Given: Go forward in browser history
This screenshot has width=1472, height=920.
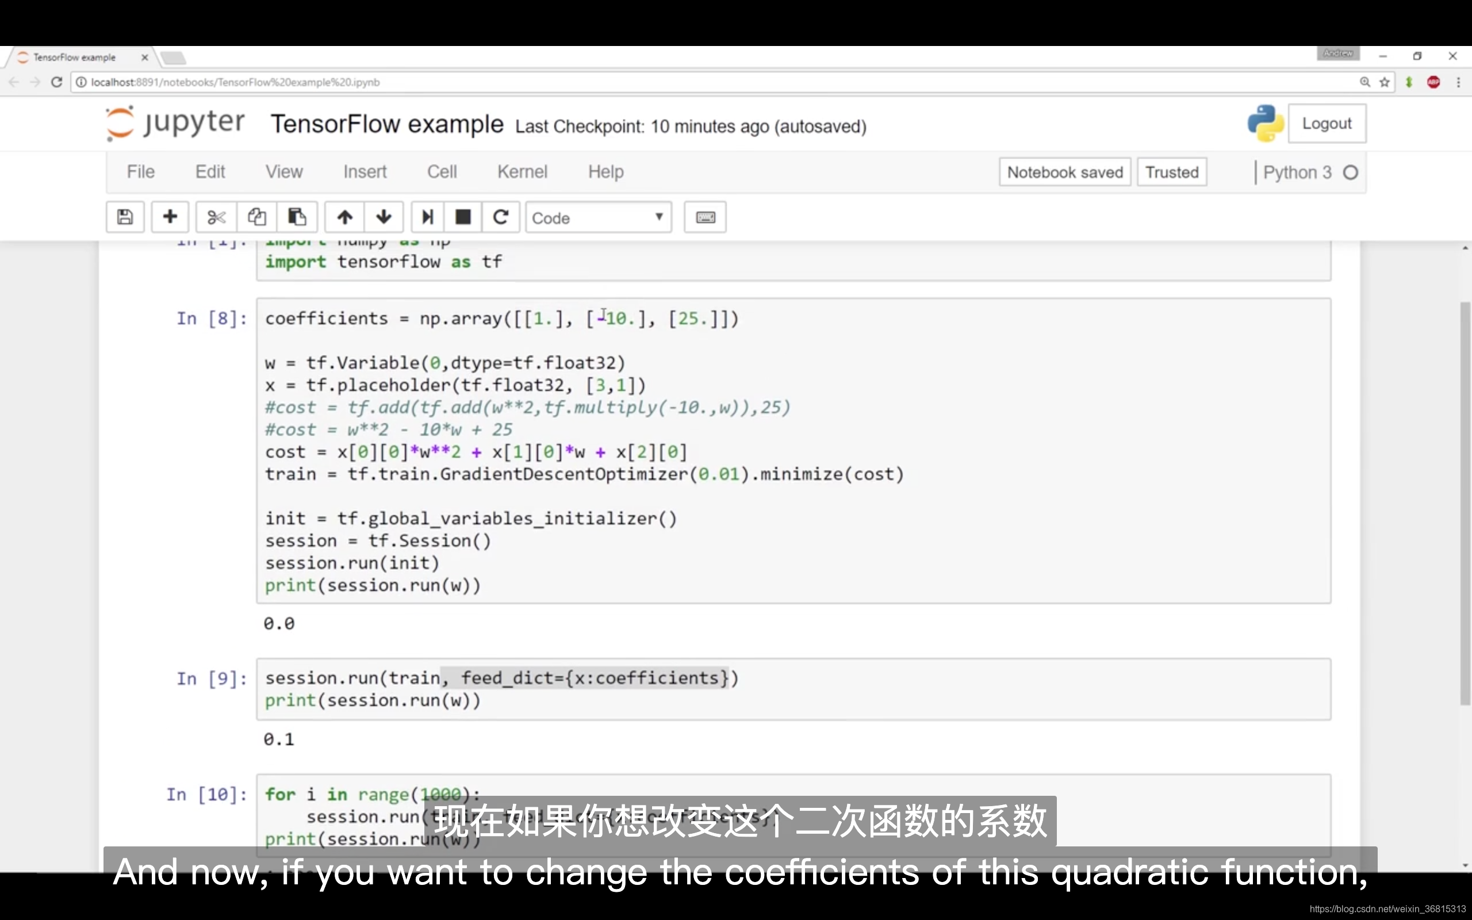Looking at the screenshot, I should pyautogui.click(x=34, y=82).
